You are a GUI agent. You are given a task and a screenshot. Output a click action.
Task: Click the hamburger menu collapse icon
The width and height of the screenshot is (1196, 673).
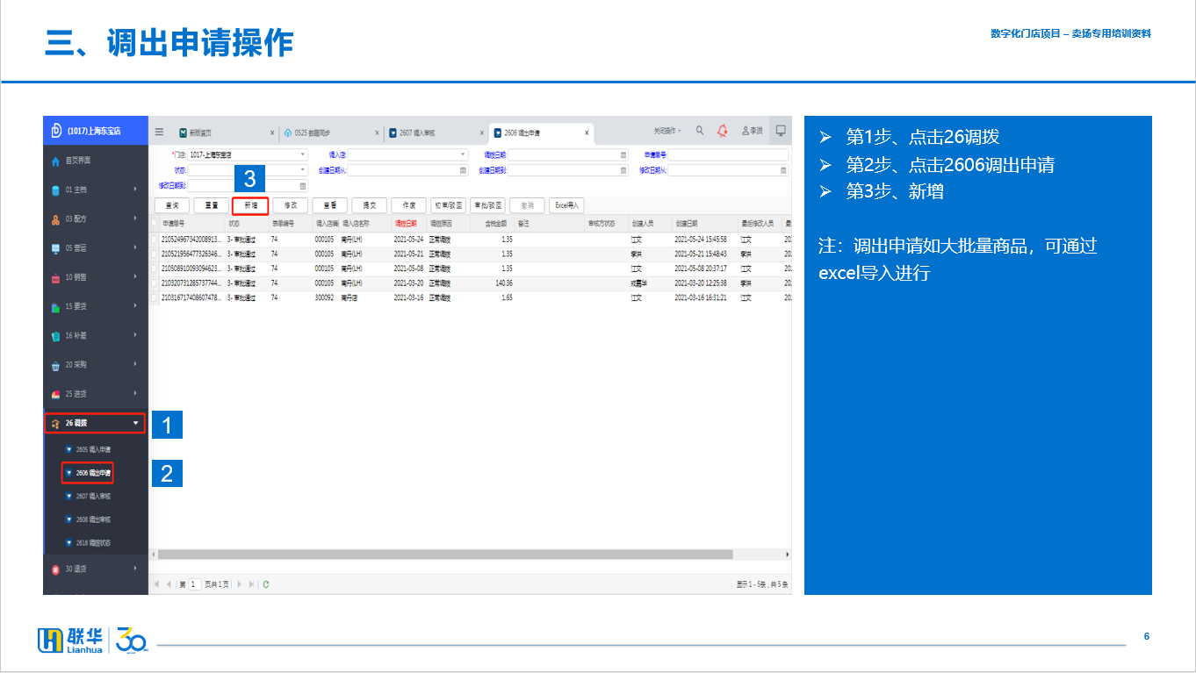(159, 132)
